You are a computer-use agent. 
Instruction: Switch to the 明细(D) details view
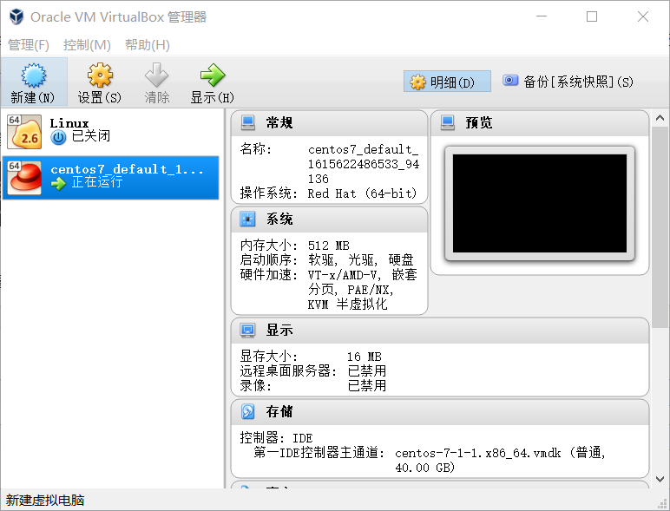[447, 82]
